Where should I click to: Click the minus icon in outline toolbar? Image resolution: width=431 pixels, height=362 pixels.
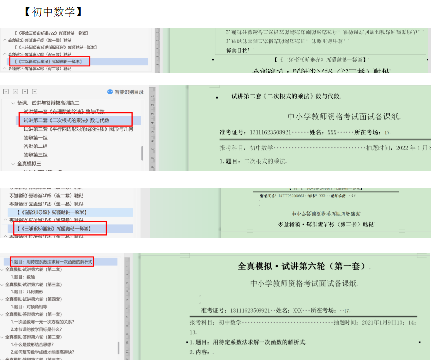pyautogui.click(x=35, y=92)
